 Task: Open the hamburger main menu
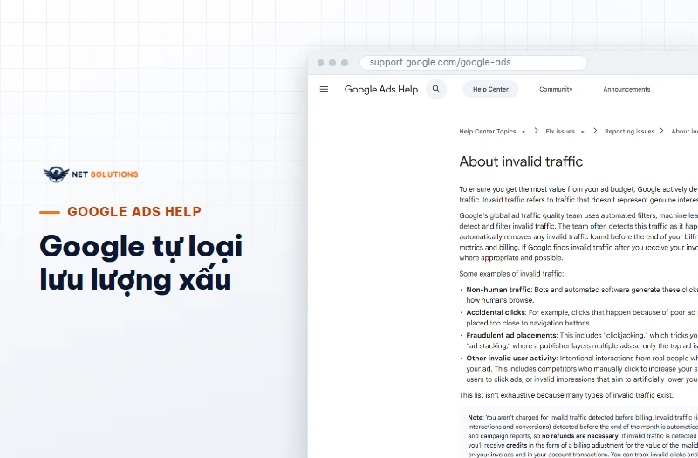pyautogui.click(x=324, y=89)
